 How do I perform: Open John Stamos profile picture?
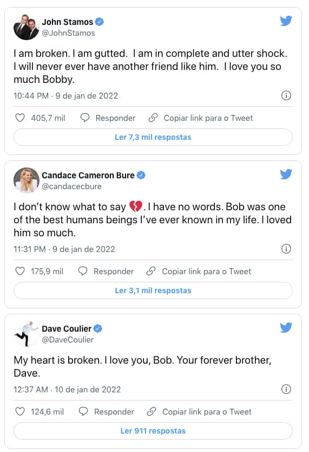(26, 27)
